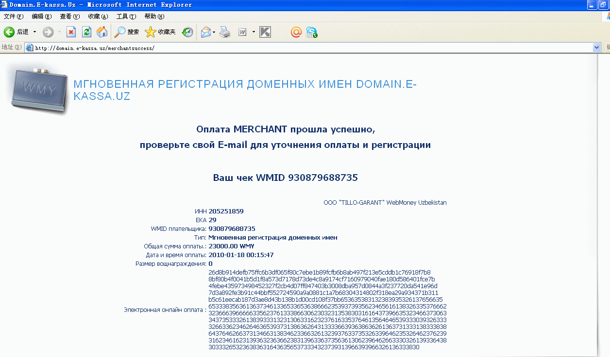
Task: Click the 'Оплата MERCHANT прошла успешно' line
Action: (x=286, y=130)
